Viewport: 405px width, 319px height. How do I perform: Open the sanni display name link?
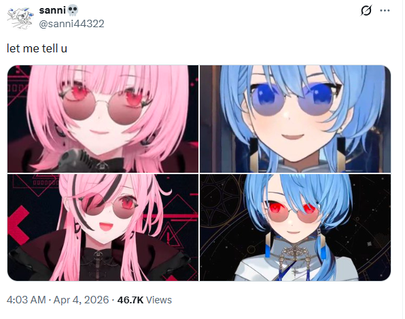coord(52,10)
